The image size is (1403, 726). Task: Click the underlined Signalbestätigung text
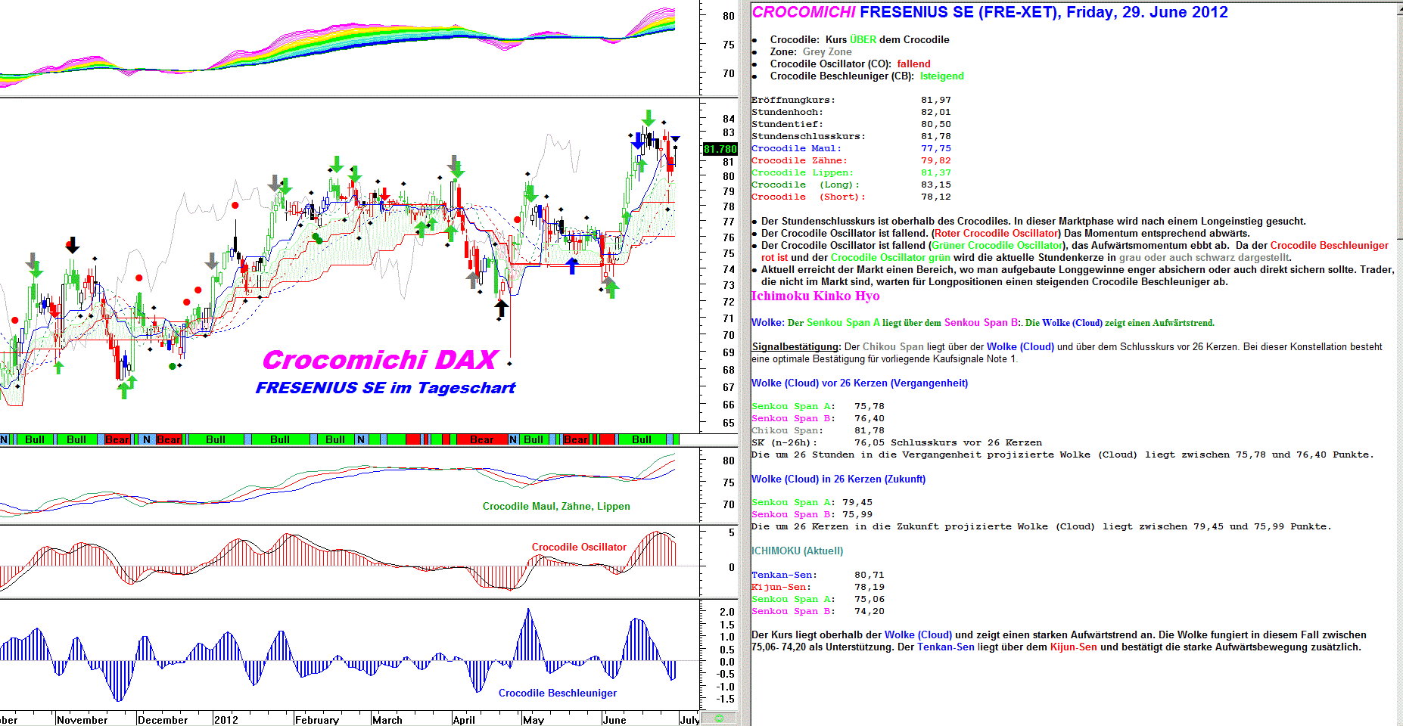pos(795,347)
